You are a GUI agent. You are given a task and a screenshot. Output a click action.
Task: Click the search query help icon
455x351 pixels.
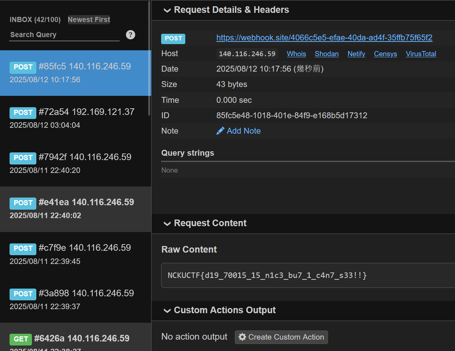click(x=130, y=35)
